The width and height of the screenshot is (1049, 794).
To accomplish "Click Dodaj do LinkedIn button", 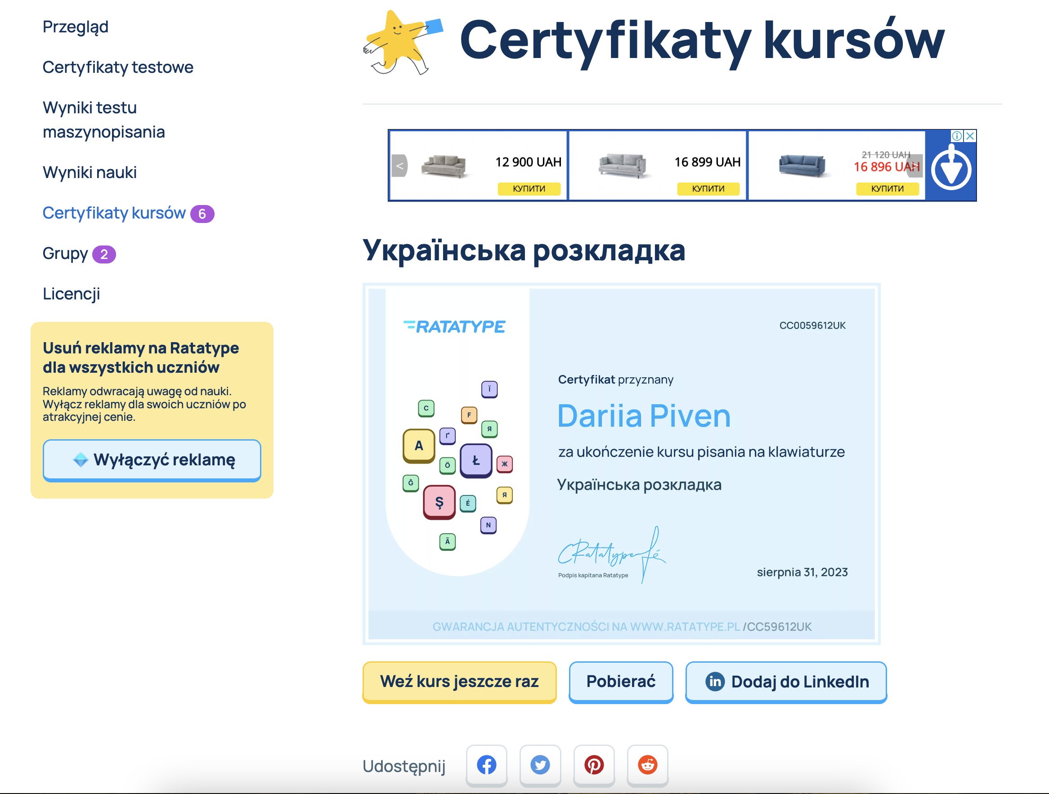I will click(786, 682).
